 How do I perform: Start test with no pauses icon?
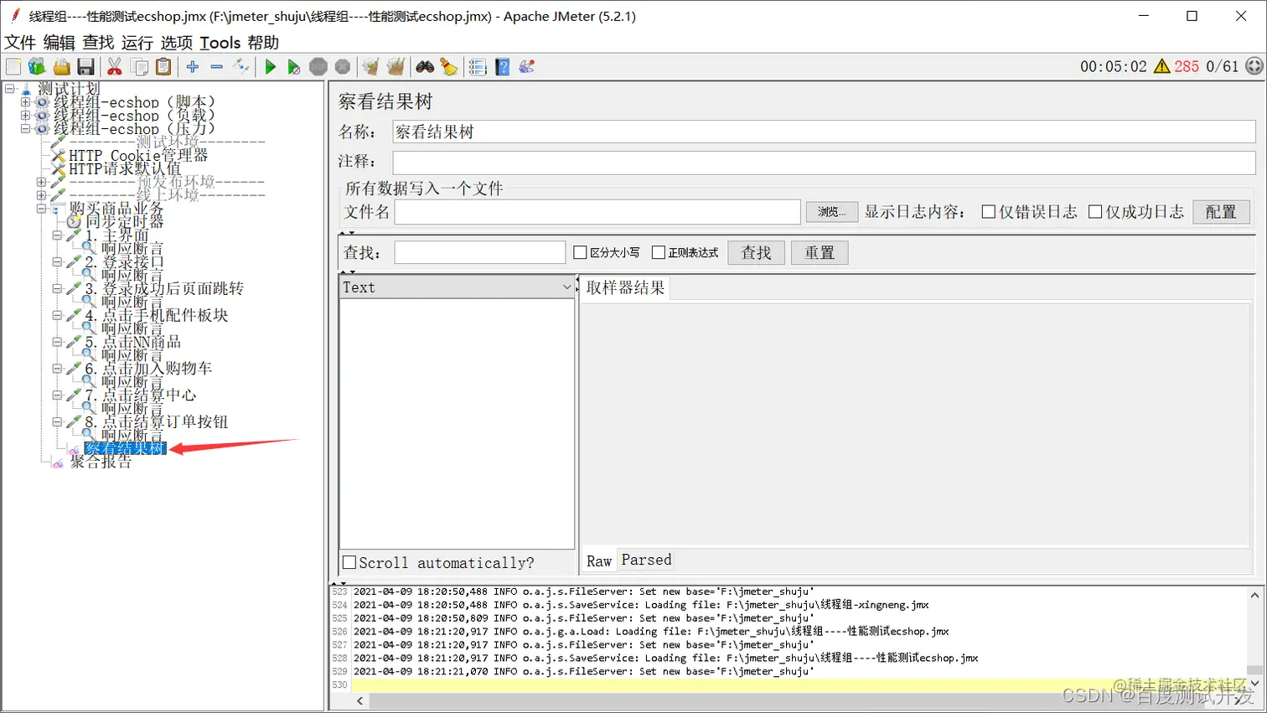click(x=293, y=66)
